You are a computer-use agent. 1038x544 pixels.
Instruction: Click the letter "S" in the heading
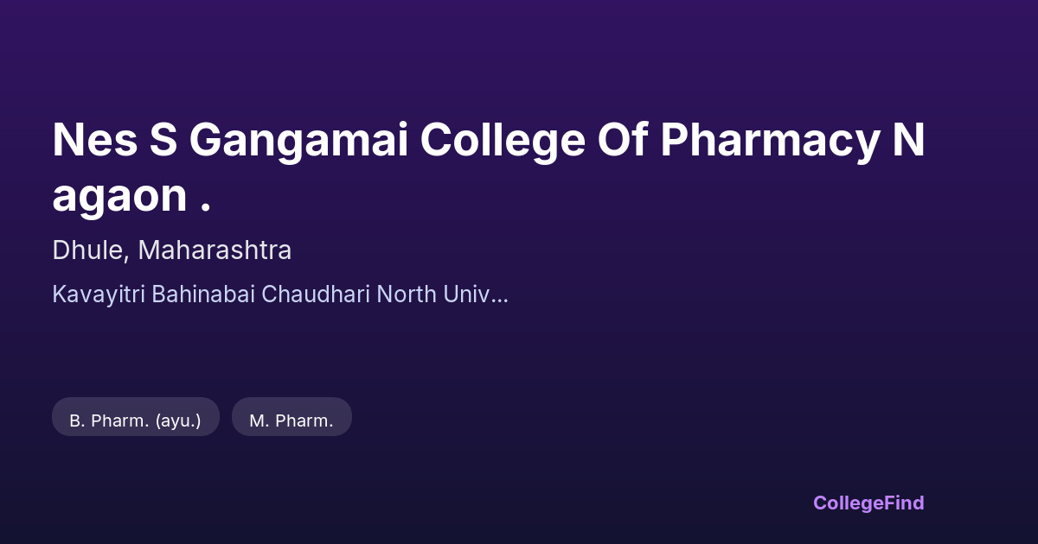163,140
